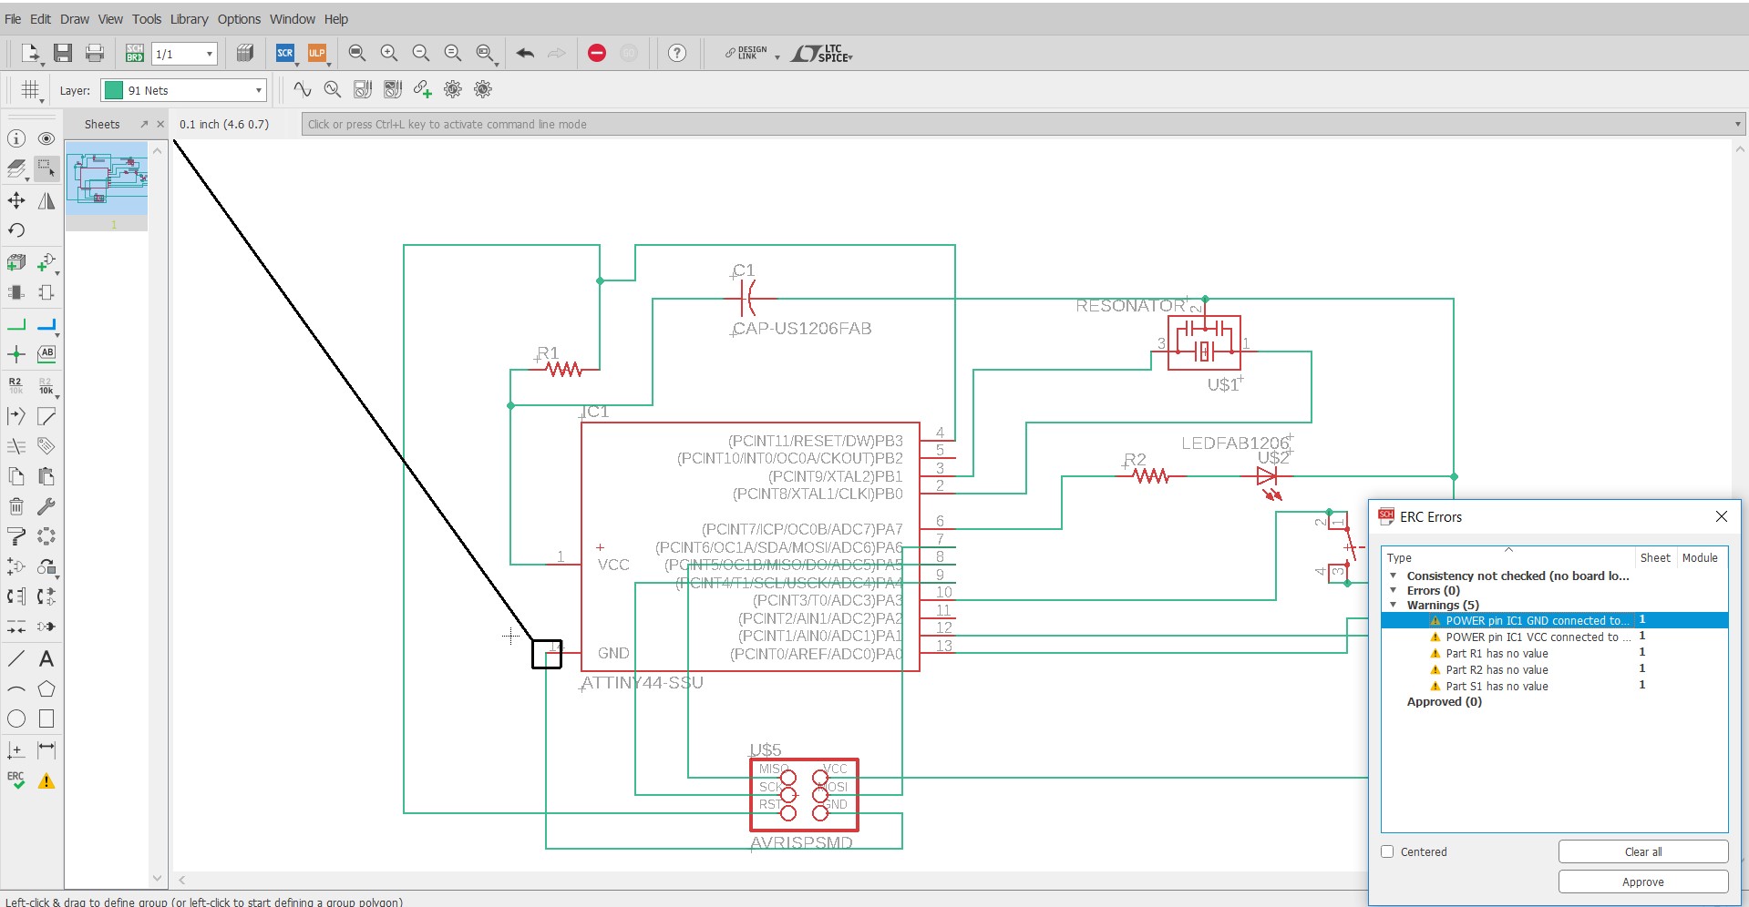Choose the Circle tool
Image resolution: width=1749 pixels, height=907 pixels.
pos(16,718)
